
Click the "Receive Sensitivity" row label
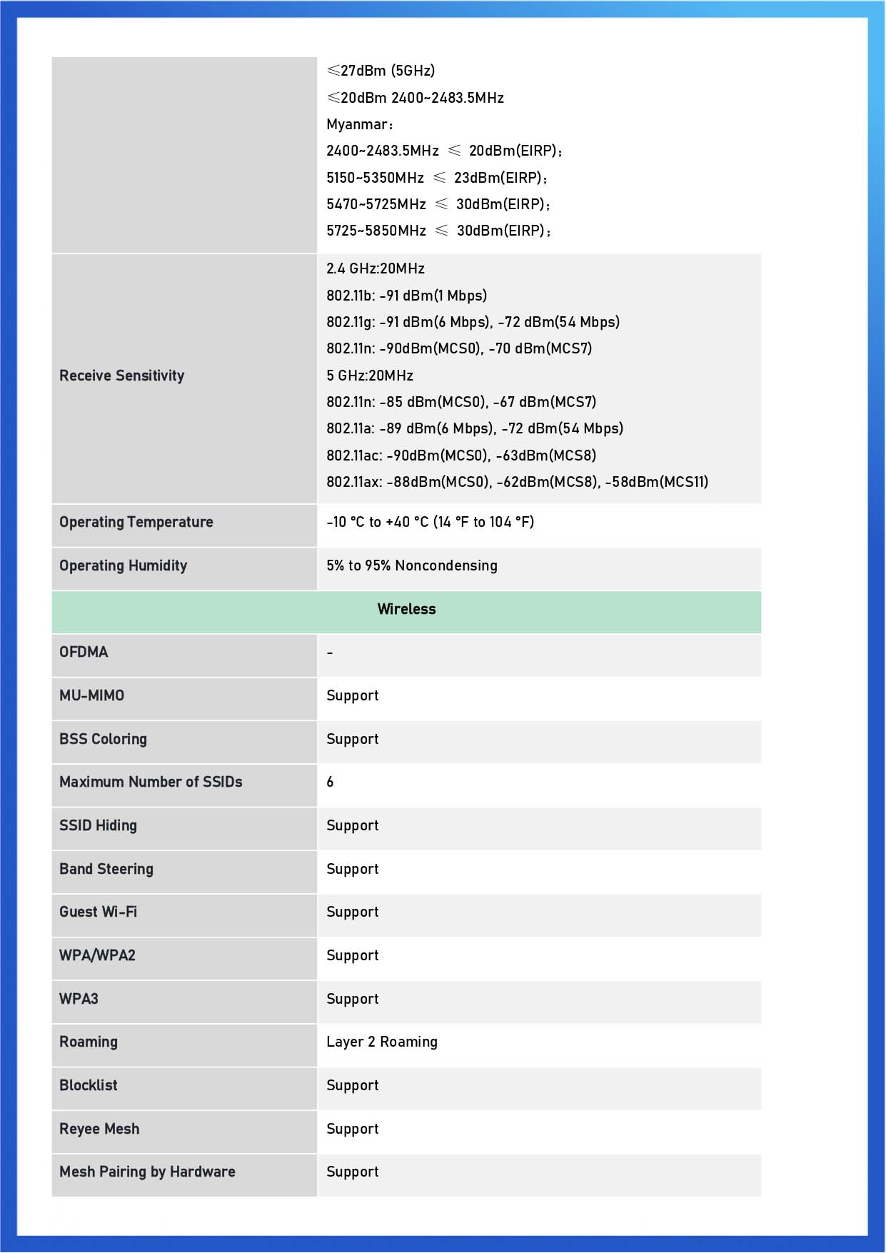[122, 376]
